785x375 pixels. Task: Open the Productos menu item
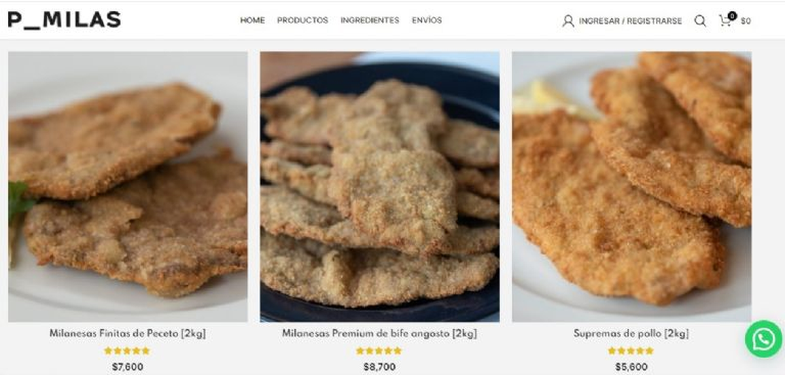coord(302,20)
